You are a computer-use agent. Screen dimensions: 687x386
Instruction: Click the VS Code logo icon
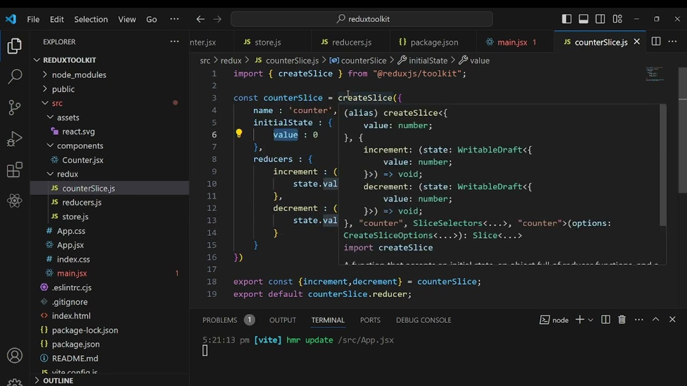[x=11, y=19]
